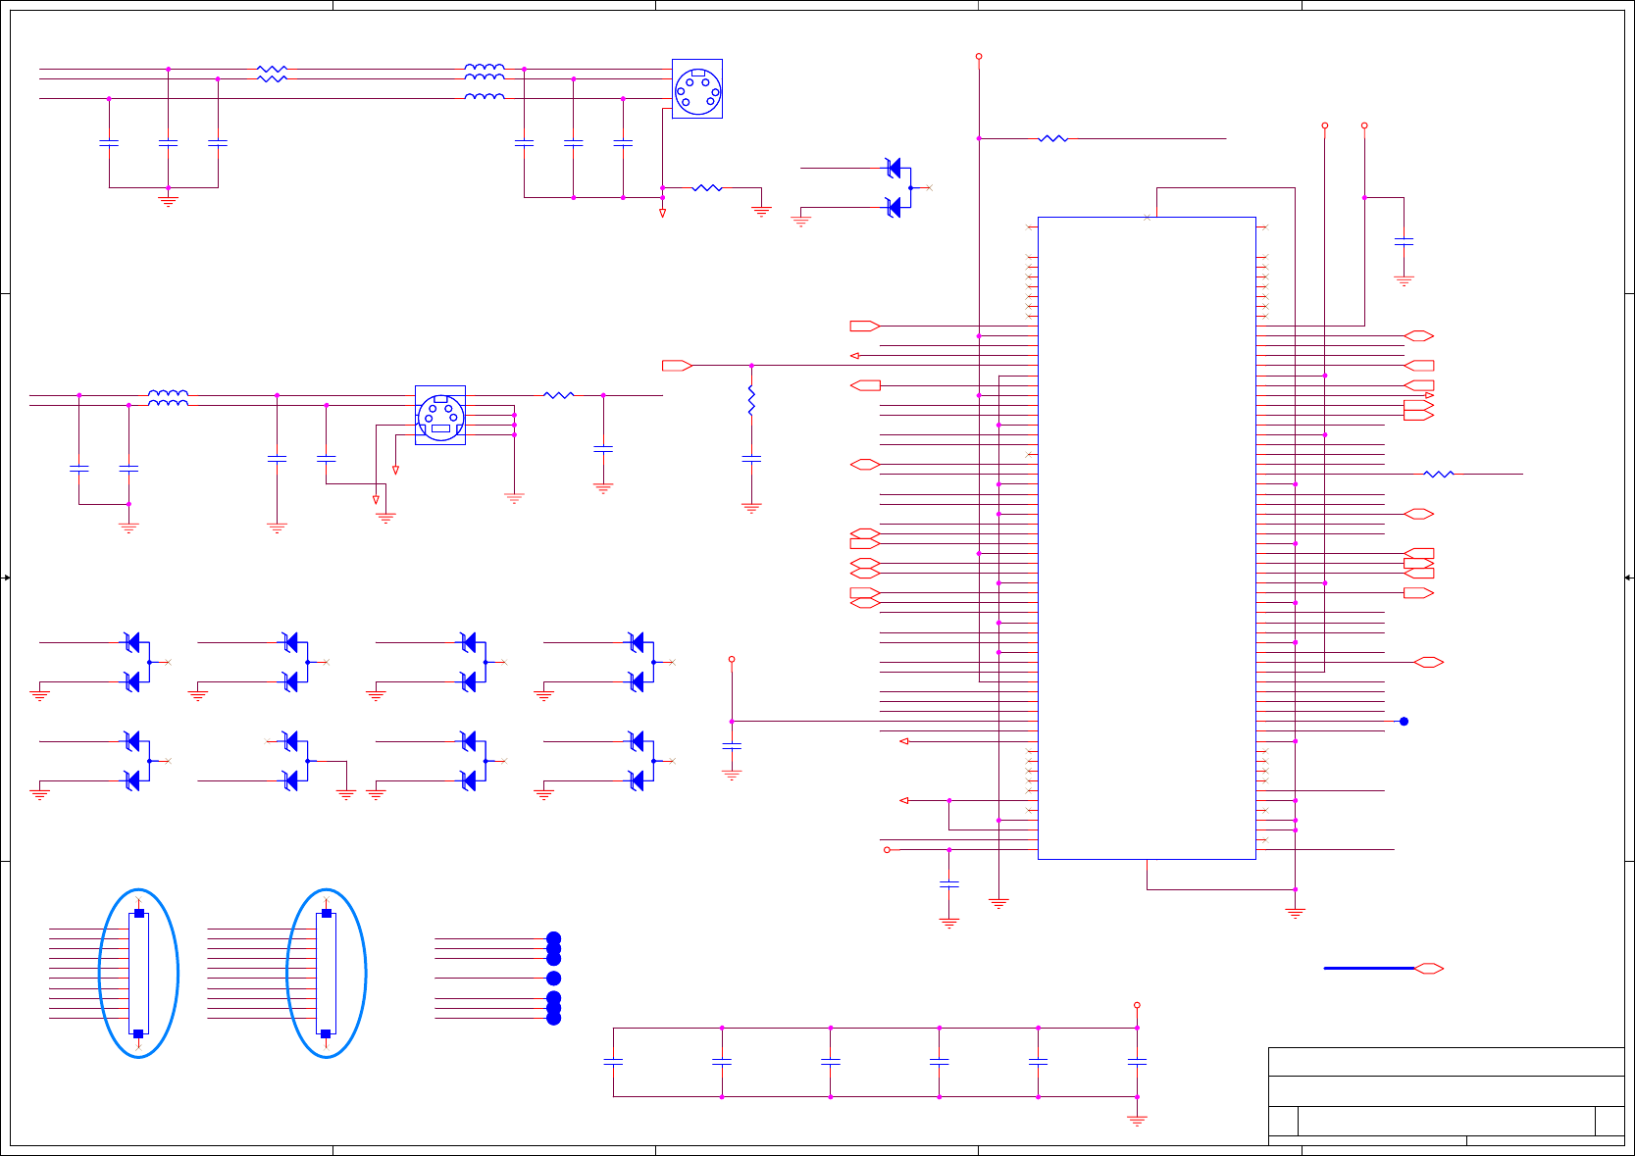Select the resistor between the DIN connector shield and ground
This screenshot has height=1156, width=1635.
tap(707, 187)
